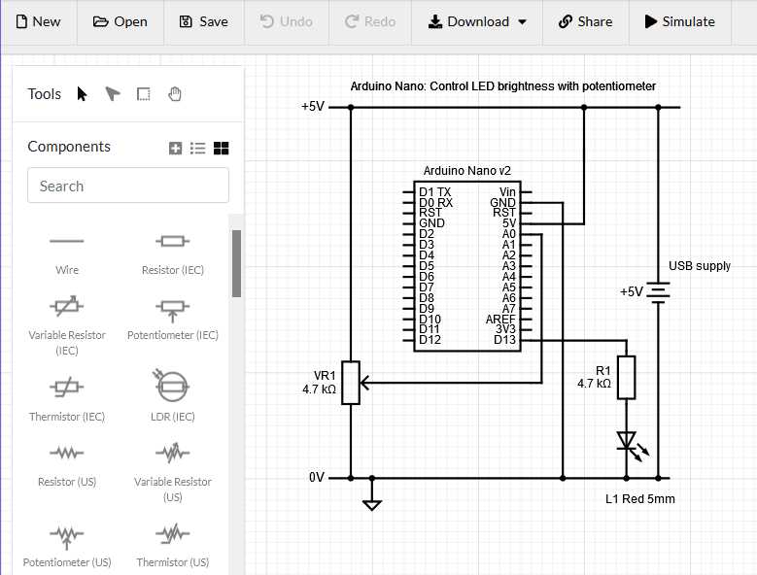
Task: Click the add component plus icon
Action: tap(175, 148)
